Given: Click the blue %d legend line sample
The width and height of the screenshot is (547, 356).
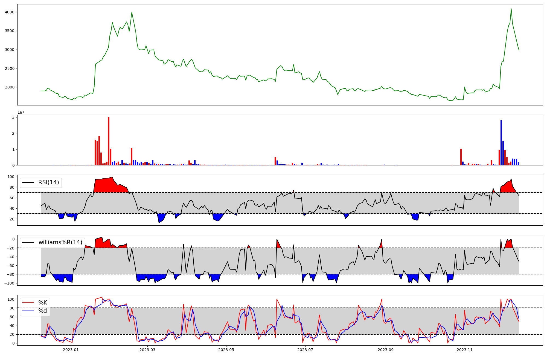Looking at the screenshot, I should click(28, 311).
